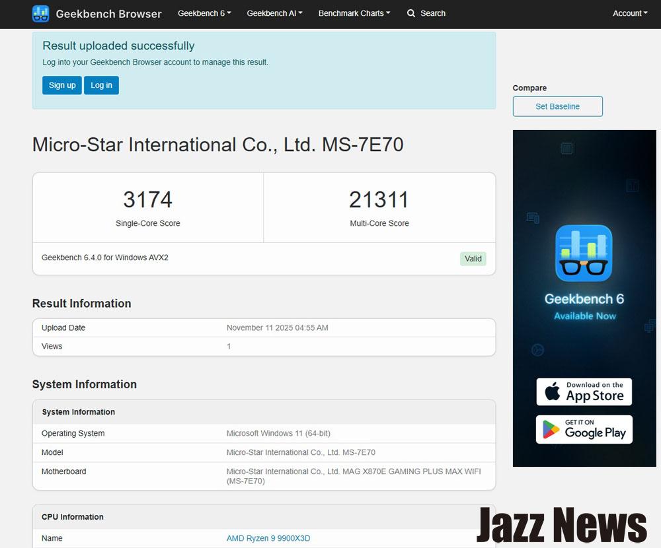Click the Geekbench 6 app icon in ad
This screenshot has width=661, height=548.
pyautogui.click(x=584, y=254)
